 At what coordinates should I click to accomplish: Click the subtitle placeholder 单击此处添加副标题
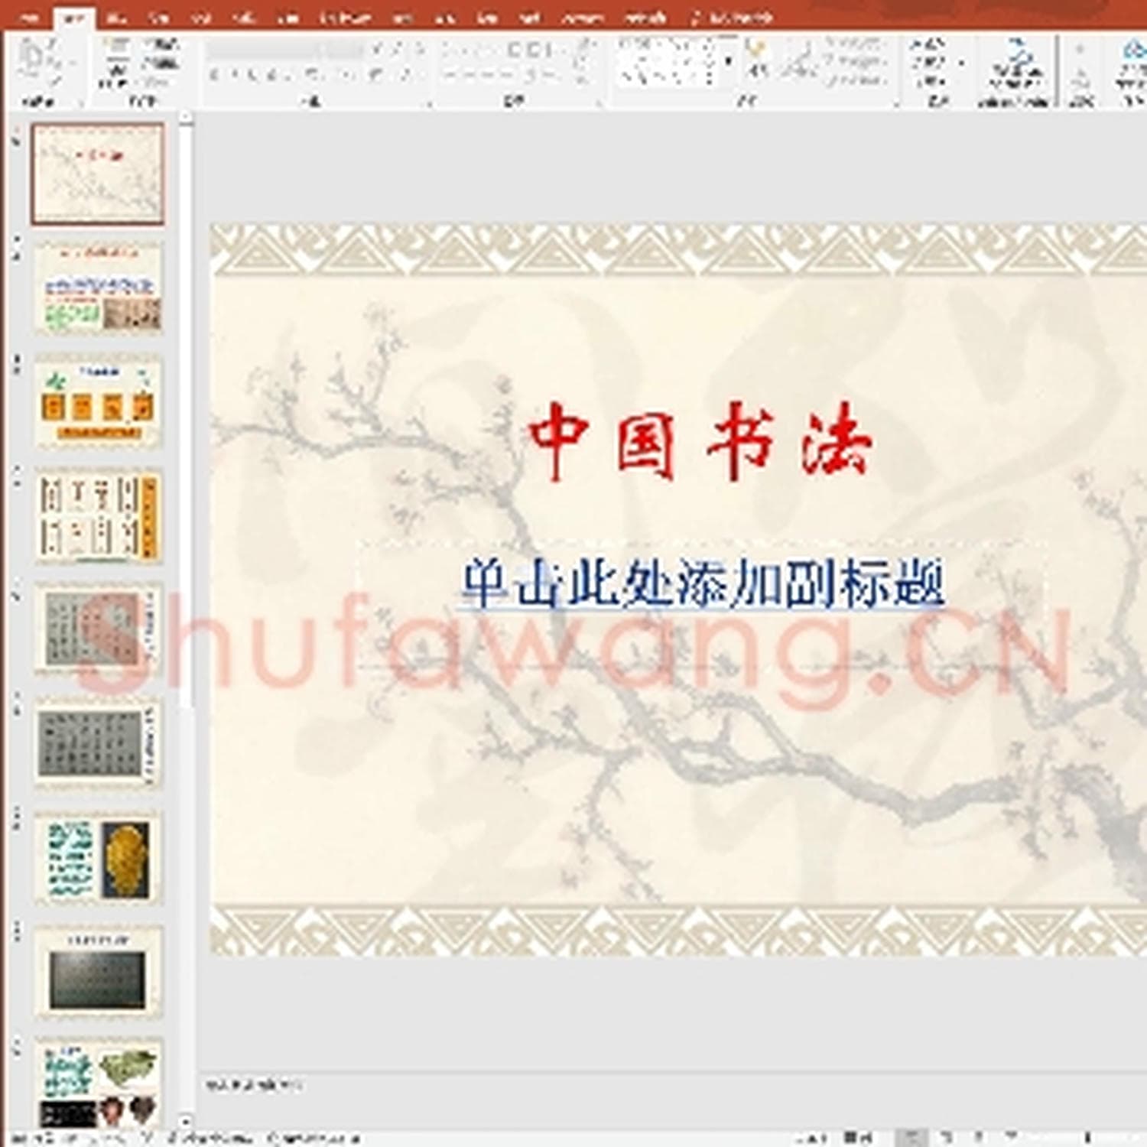pos(702,585)
